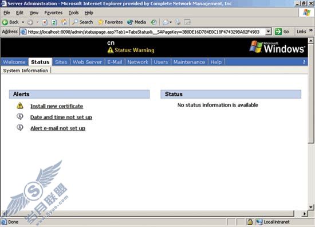Click the Refresh page icon
Screen dimensions: 315x227
pos(54,22)
